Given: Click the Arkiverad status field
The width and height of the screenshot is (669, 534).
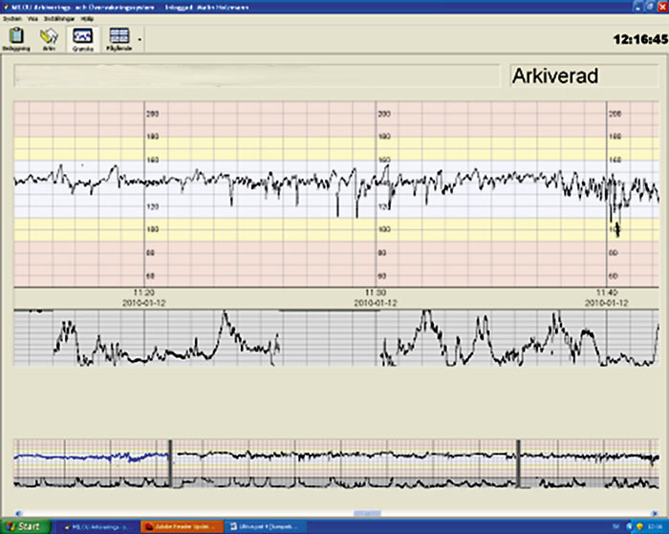Looking at the screenshot, I should pos(584,75).
